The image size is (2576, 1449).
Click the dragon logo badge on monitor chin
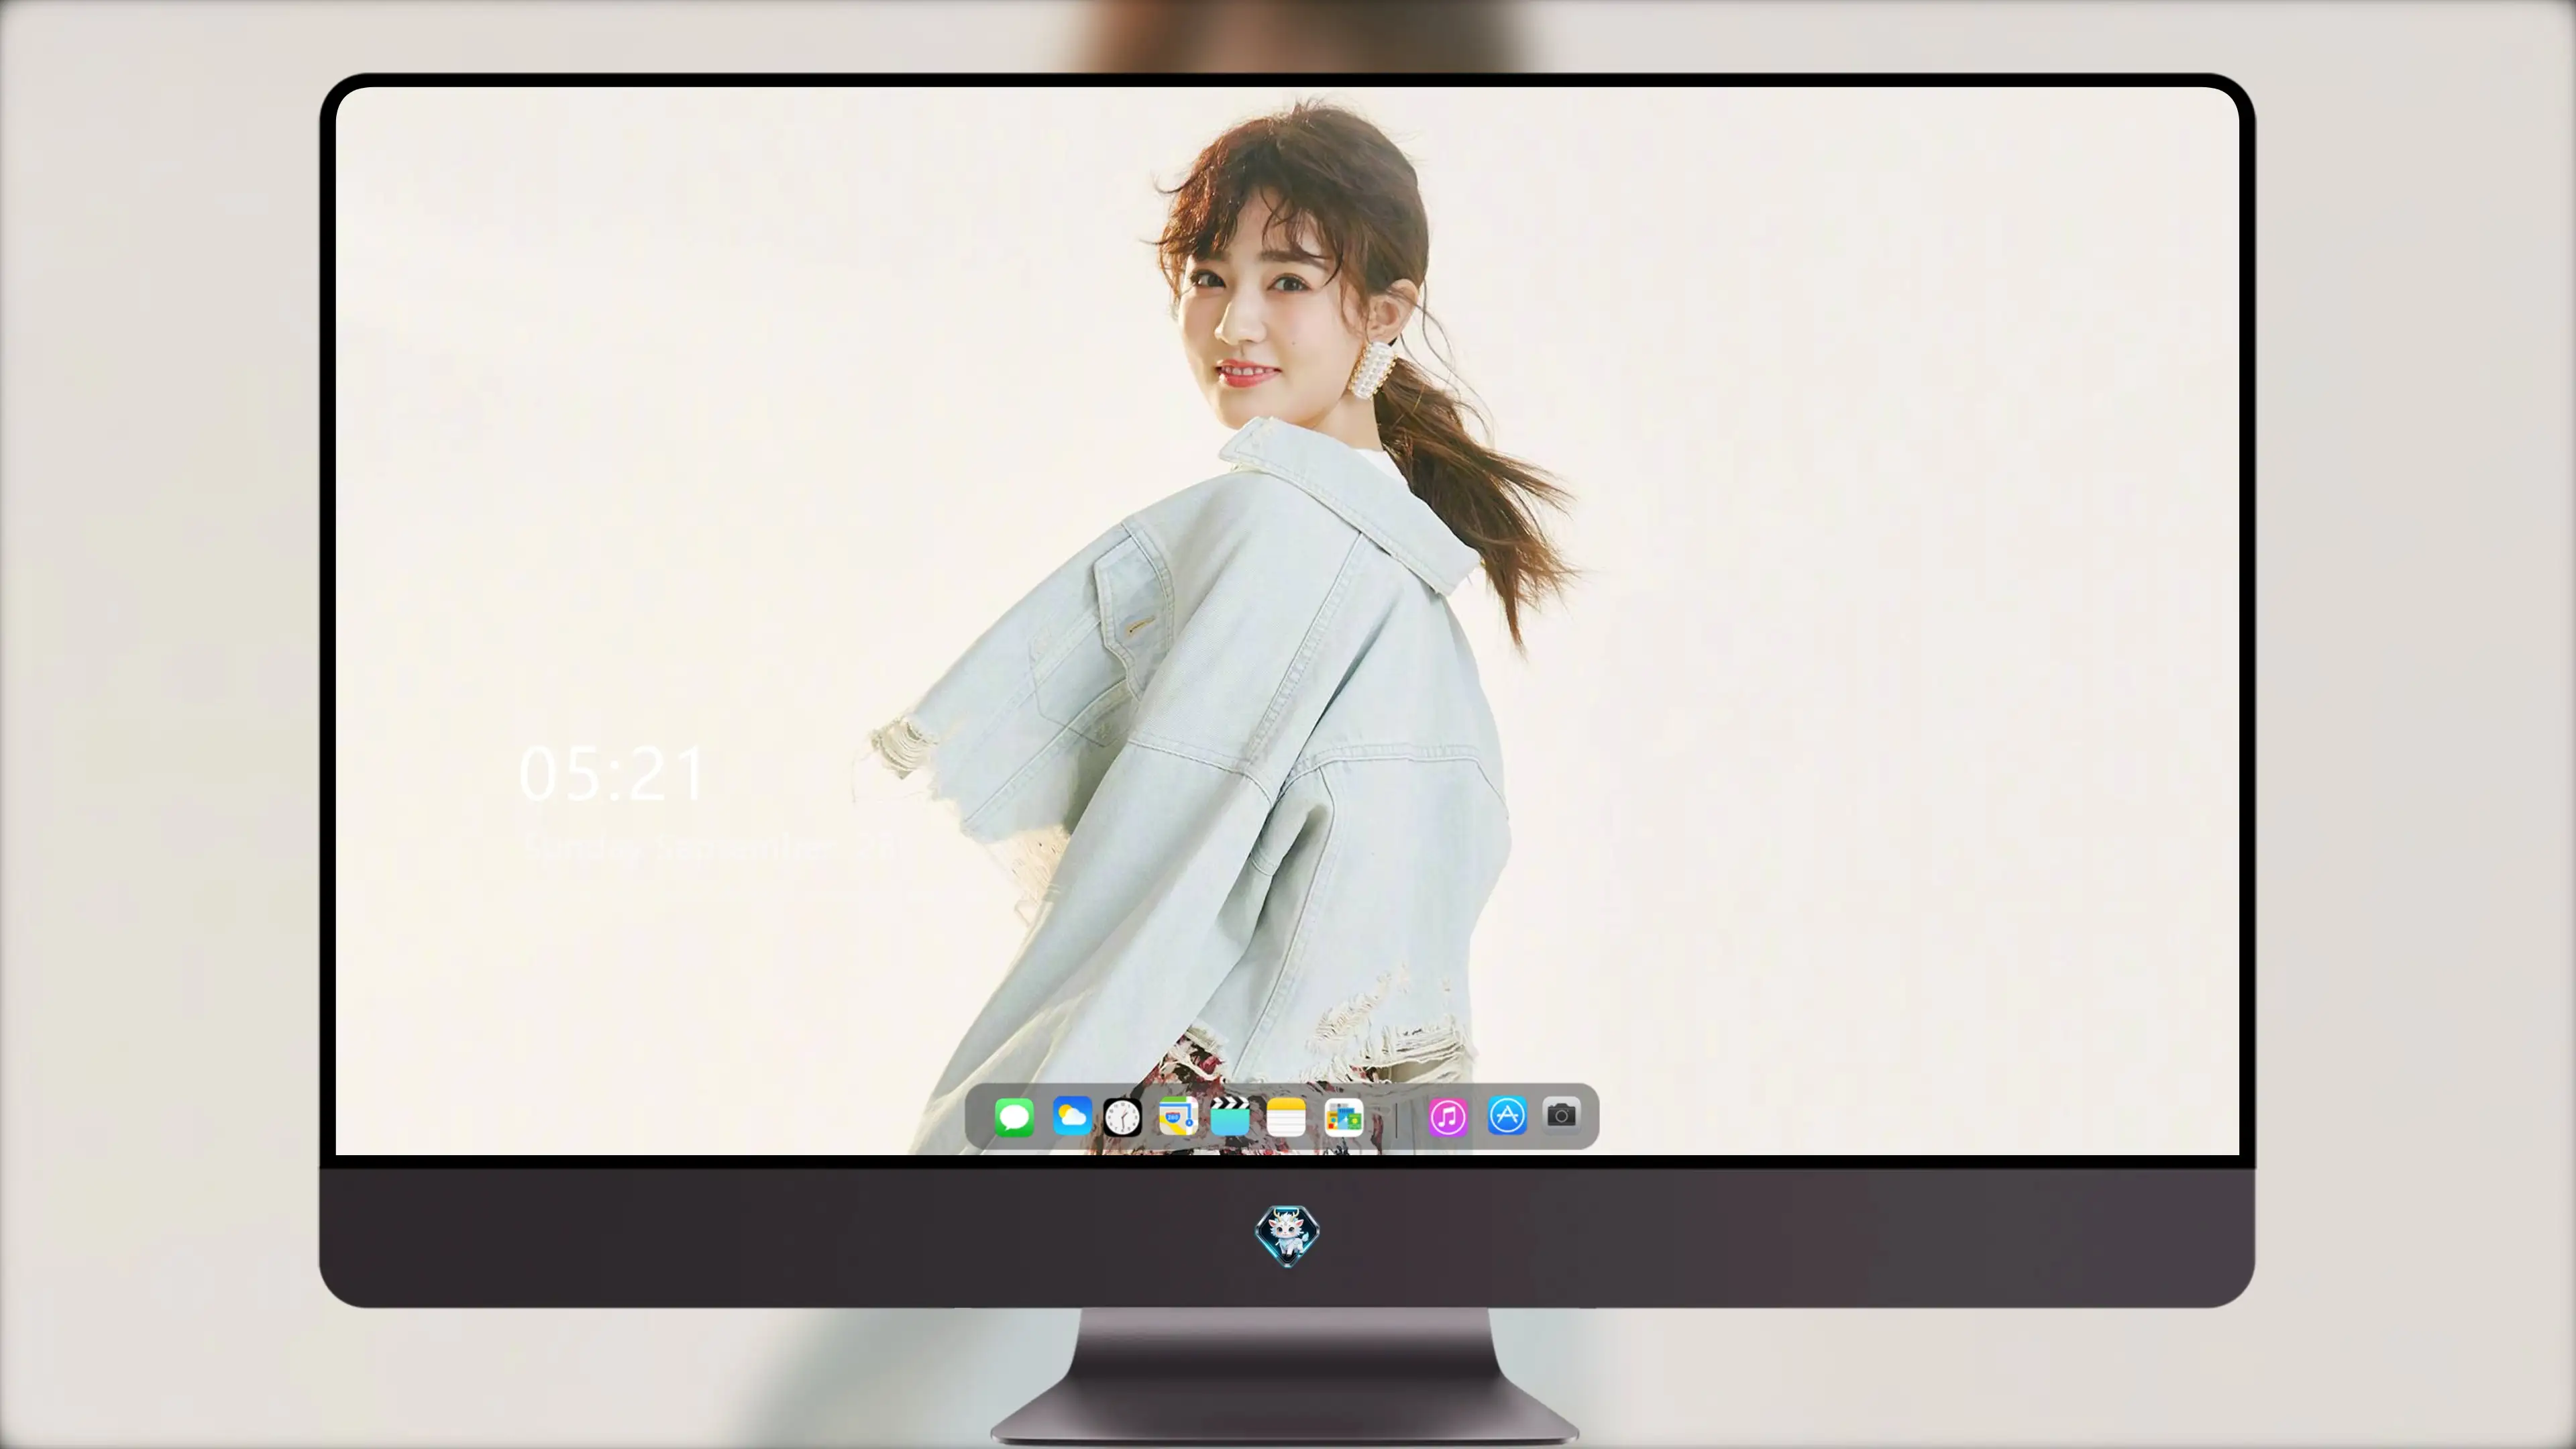1287,1236
